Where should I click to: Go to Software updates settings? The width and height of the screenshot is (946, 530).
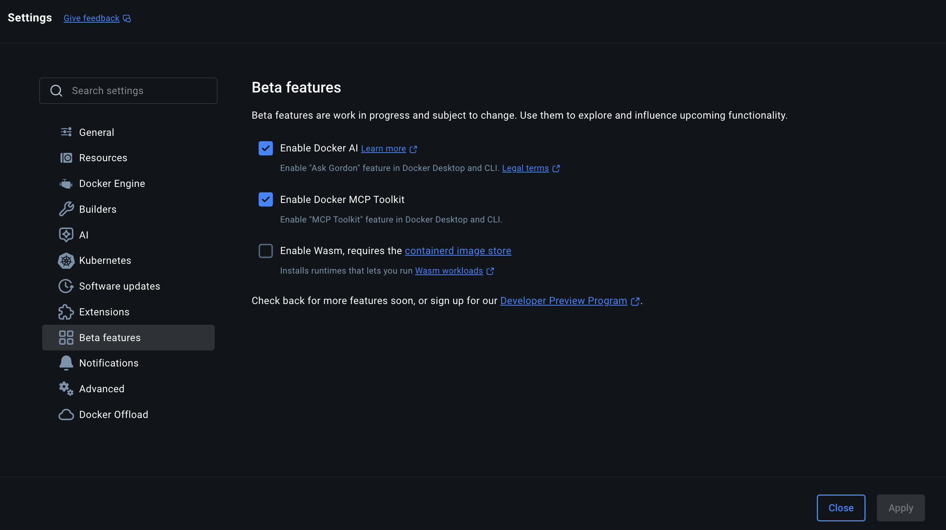119,286
